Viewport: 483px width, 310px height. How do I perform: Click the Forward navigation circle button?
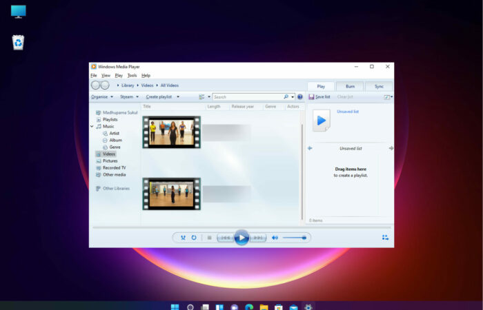pos(105,85)
